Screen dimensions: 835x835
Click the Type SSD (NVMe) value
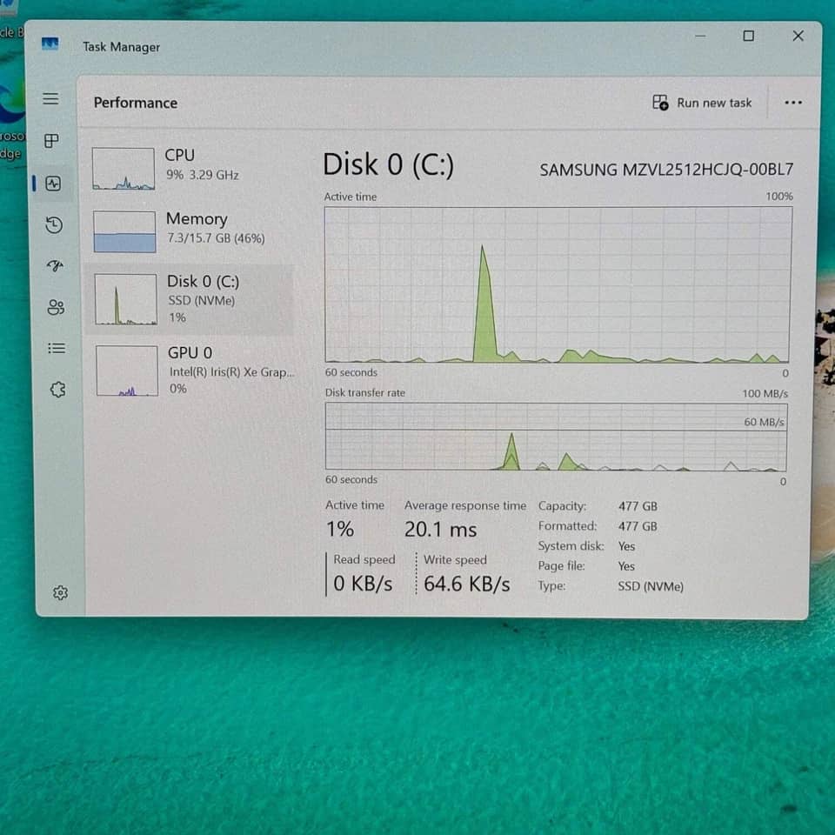pyautogui.click(x=651, y=586)
